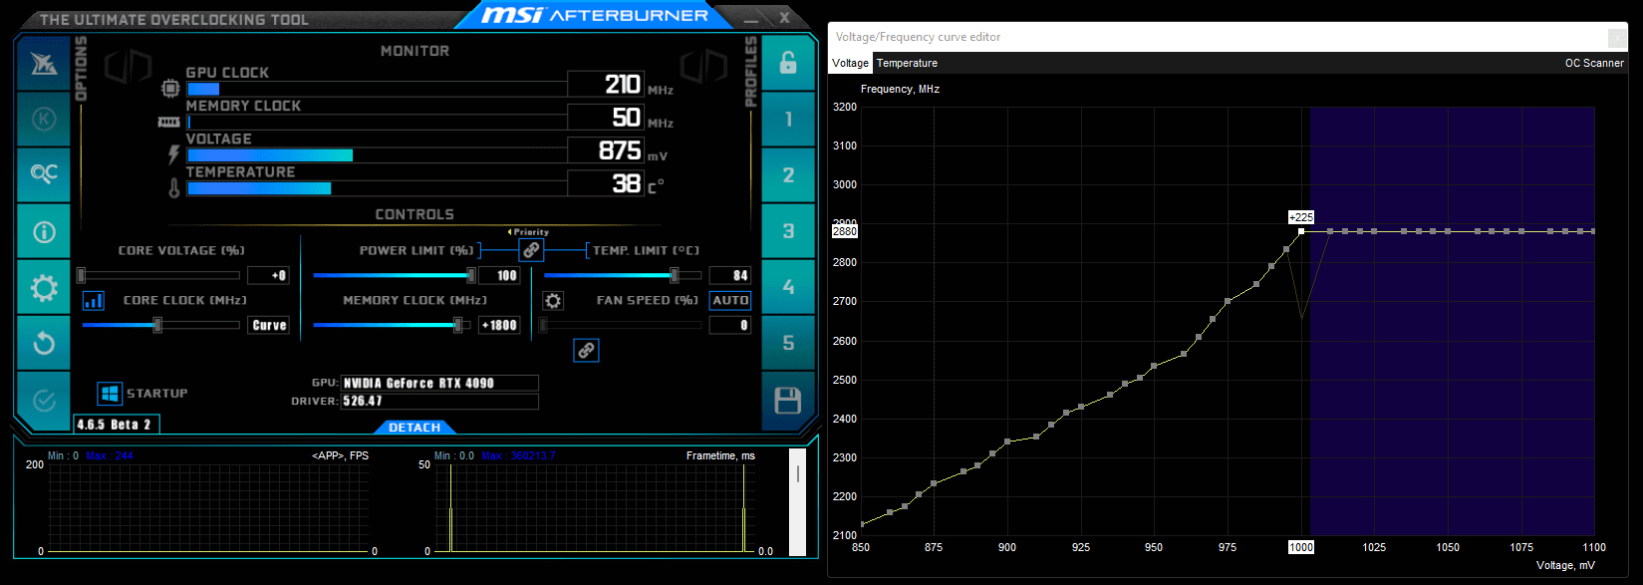This screenshot has height=585, width=1643.
Task: Adjust the Temp Limit slider
Action: (624, 275)
